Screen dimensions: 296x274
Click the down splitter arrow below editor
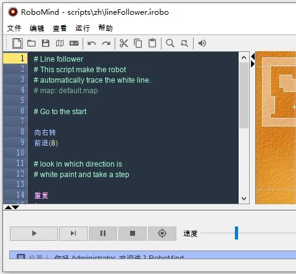click(15, 207)
